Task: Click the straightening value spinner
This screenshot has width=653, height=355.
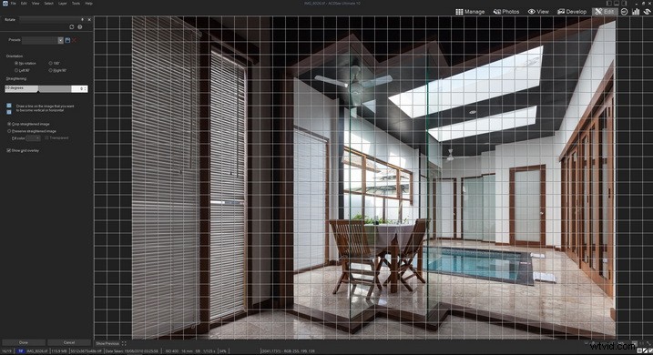Action: pyautogui.click(x=85, y=88)
